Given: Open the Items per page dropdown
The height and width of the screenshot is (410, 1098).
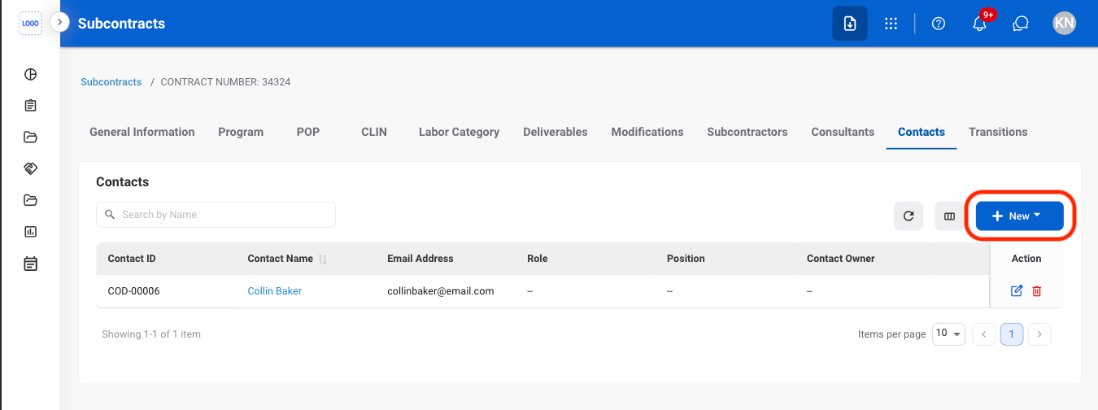Looking at the screenshot, I should tap(948, 334).
